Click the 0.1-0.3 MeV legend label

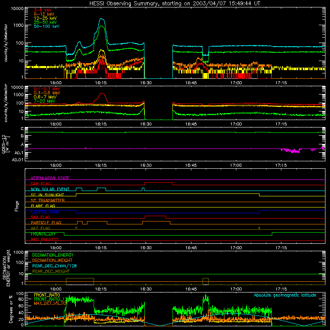47,89
